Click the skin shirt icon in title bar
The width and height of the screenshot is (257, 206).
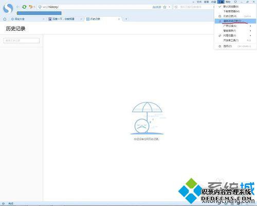click(235, 2)
